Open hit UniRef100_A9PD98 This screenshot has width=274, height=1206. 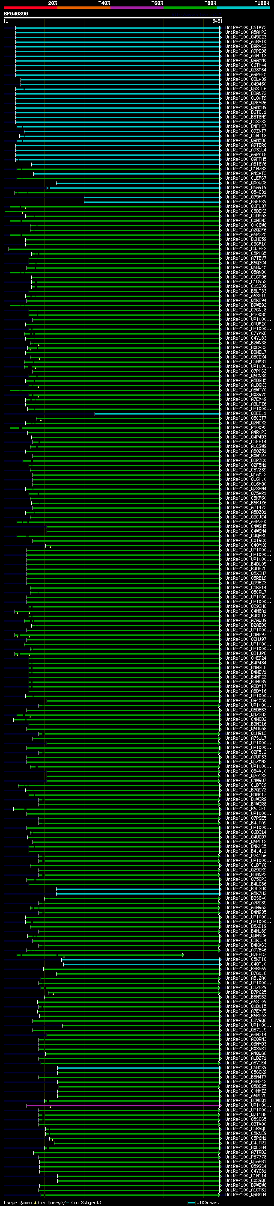[245, 51]
